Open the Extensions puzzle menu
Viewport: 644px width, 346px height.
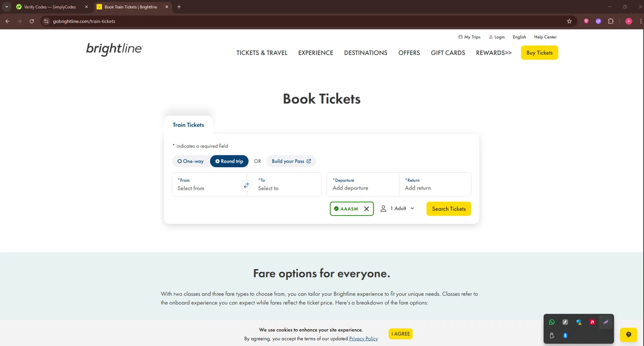(x=611, y=21)
